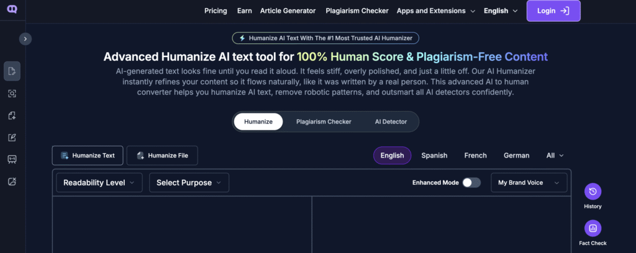
Task: Click the edit pencil icon in sidebar
Action: pyautogui.click(x=12, y=138)
